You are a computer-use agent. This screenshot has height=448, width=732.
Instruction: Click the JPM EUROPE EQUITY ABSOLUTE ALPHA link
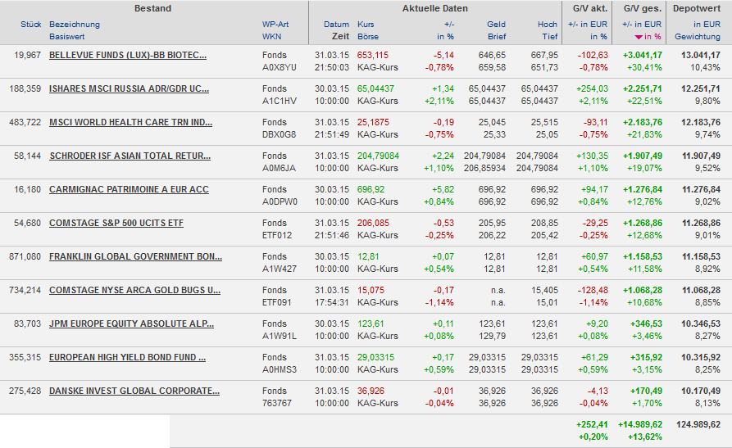[131, 324]
